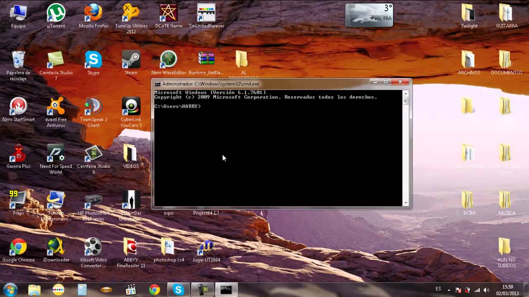Open the Windows Start menu orb
The height and width of the screenshot is (297, 529).
pos(10,290)
